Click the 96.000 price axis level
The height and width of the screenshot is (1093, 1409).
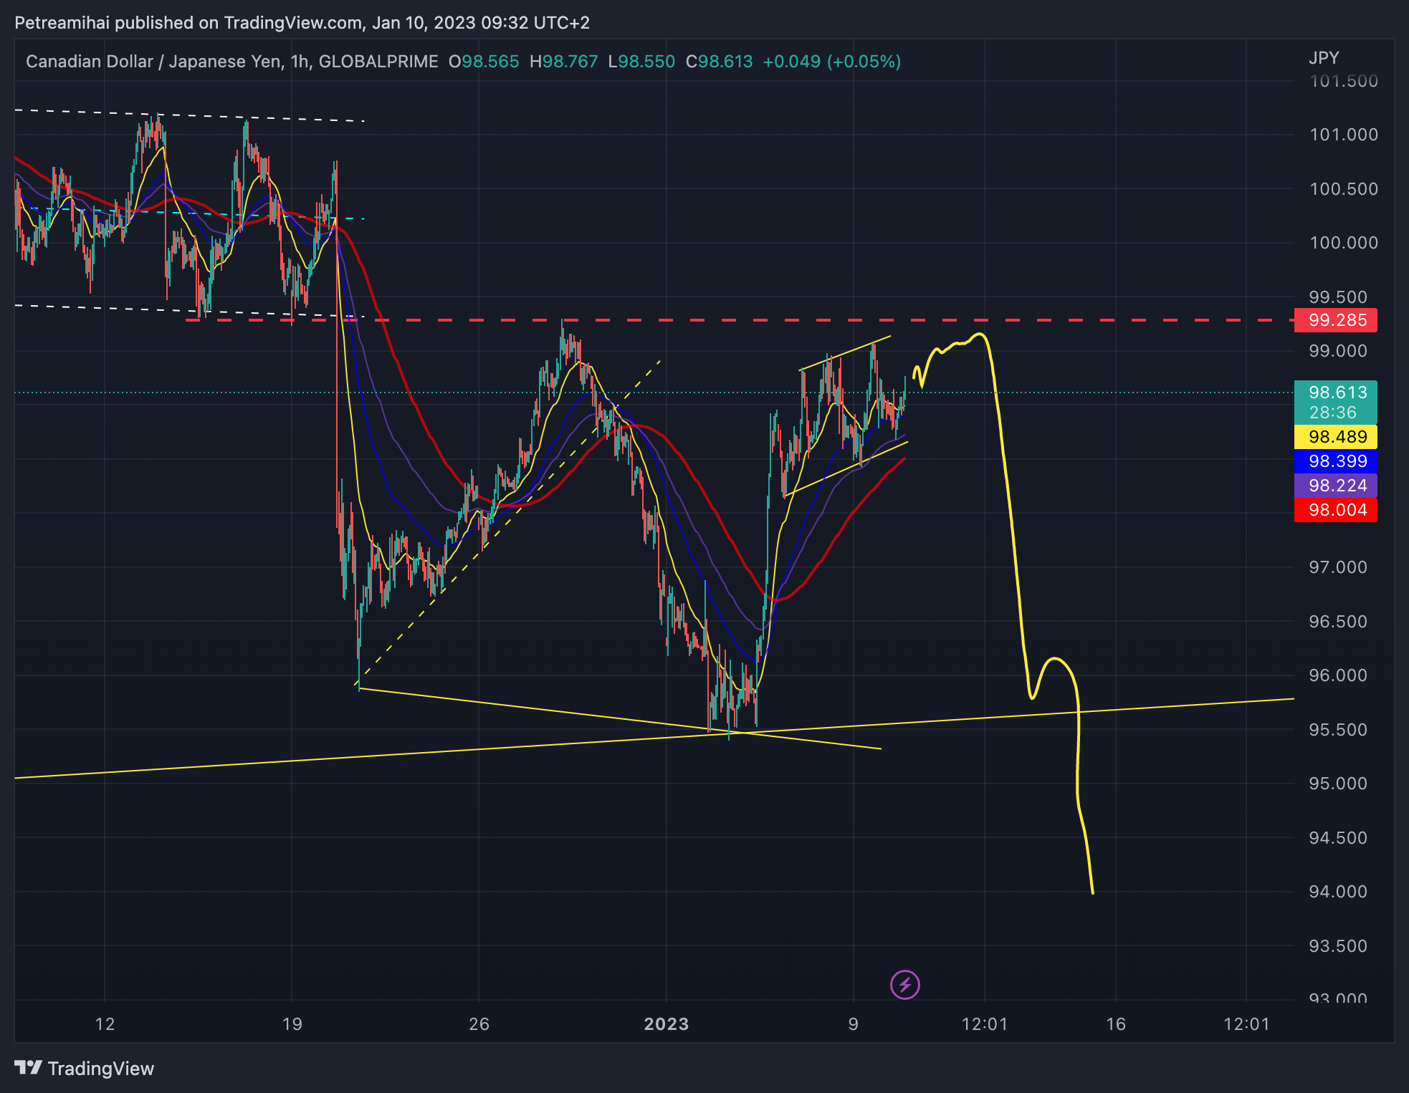1339,675
